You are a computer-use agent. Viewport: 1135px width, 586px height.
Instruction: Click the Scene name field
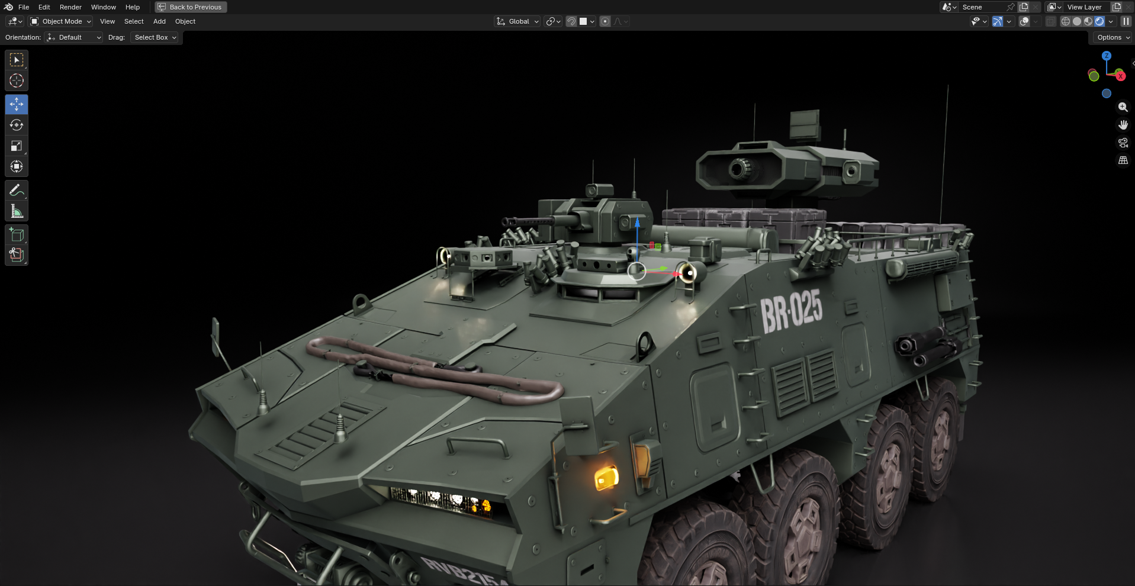point(982,7)
